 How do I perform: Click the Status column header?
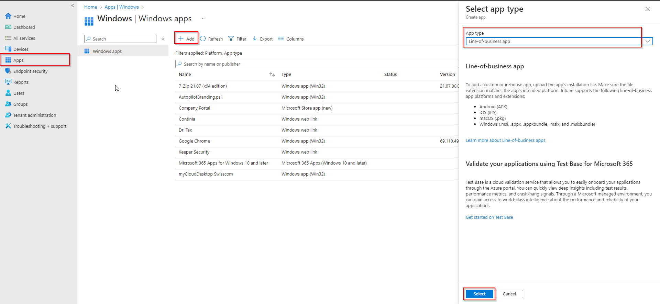pyautogui.click(x=390, y=75)
